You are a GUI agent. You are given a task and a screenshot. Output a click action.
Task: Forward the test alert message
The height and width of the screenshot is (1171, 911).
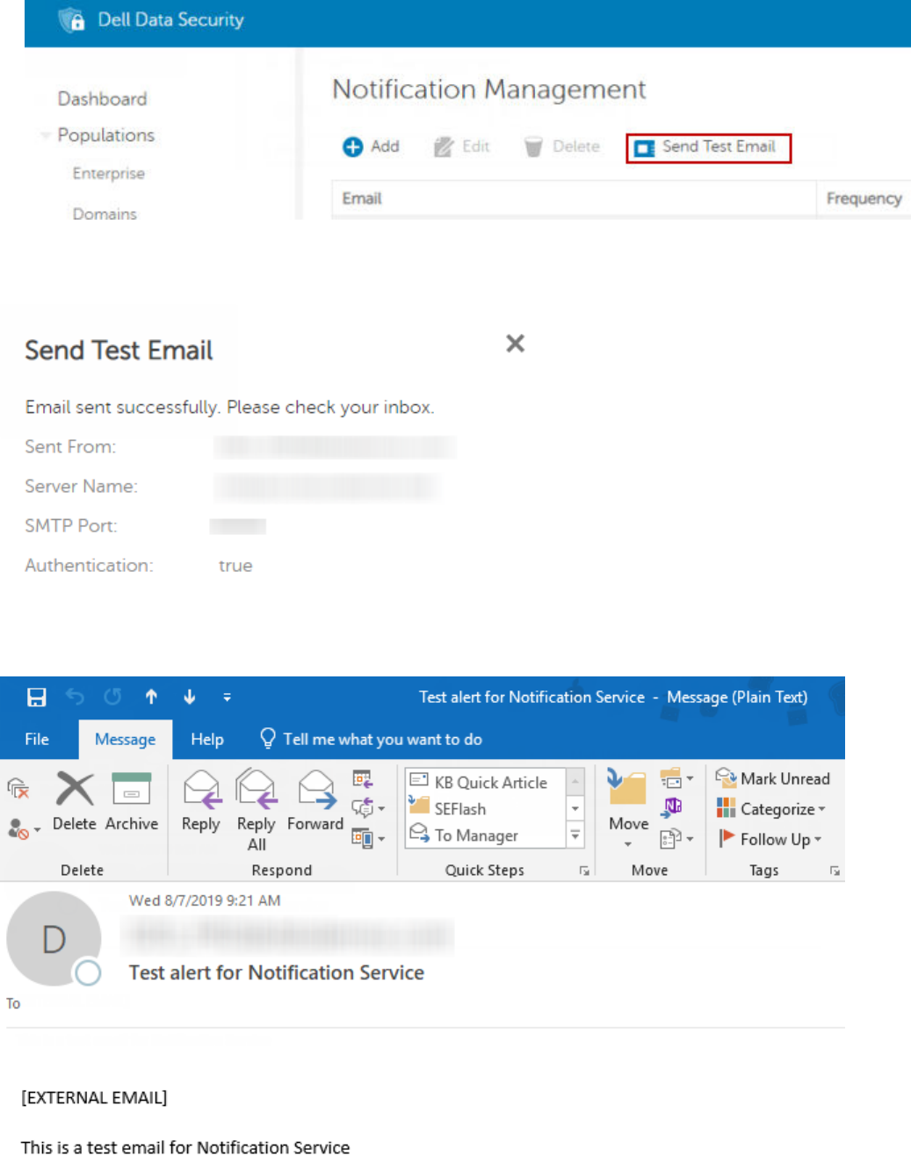tap(315, 801)
